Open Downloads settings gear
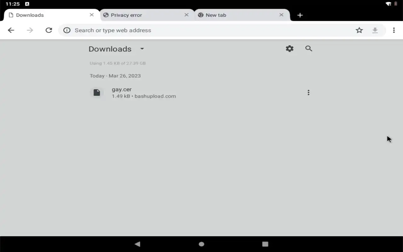The height and width of the screenshot is (252, 403). click(x=290, y=49)
